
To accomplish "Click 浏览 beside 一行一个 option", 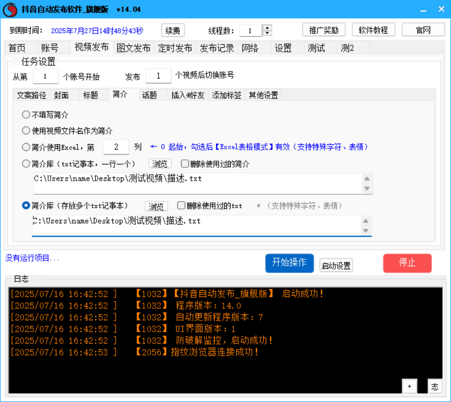I will coord(160,164).
